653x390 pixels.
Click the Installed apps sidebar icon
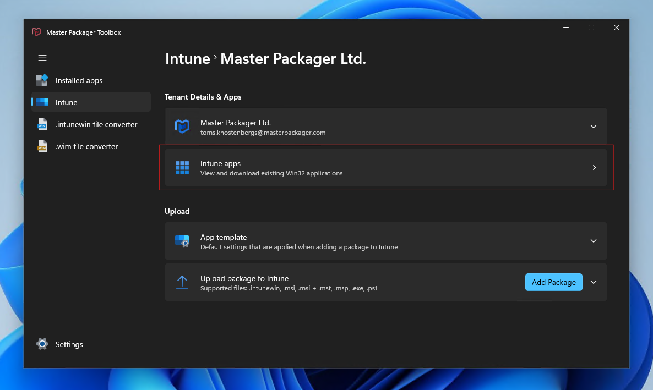coord(42,80)
